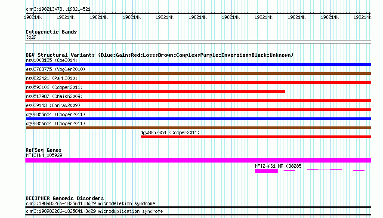
Task: Select the esv29143 (Conrad2009) red loss bar
Action: 198,110
